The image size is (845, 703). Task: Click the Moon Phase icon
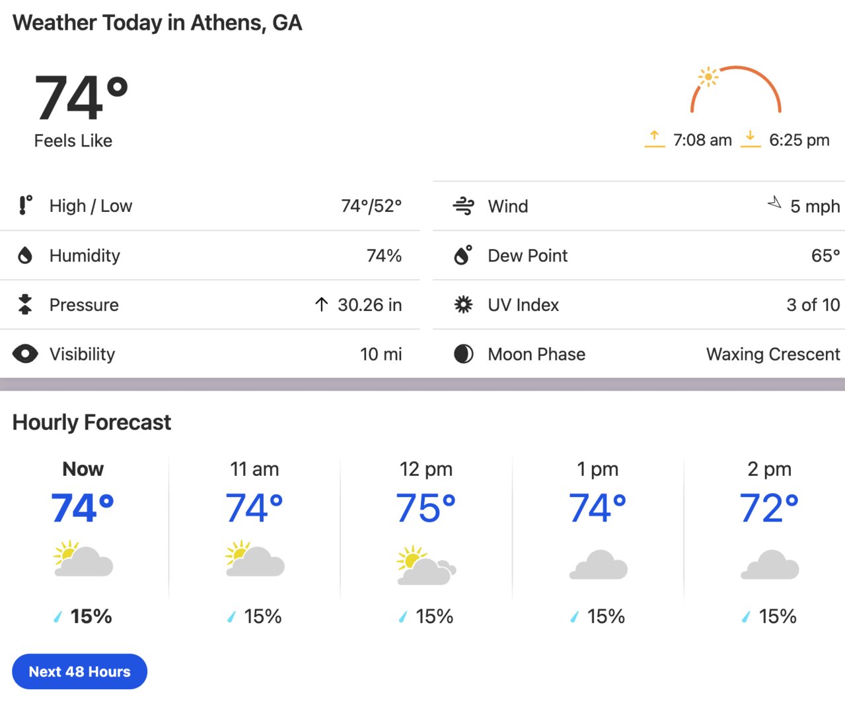pyautogui.click(x=463, y=354)
